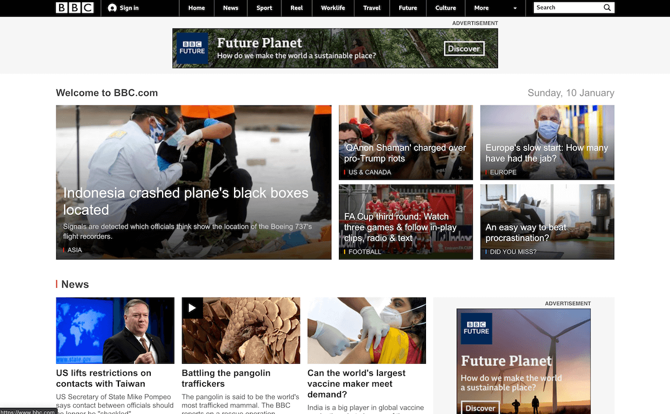Click the vaccine injection thumbnail
Viewport: 670px width, 414px height.
[x=367, y=330]
